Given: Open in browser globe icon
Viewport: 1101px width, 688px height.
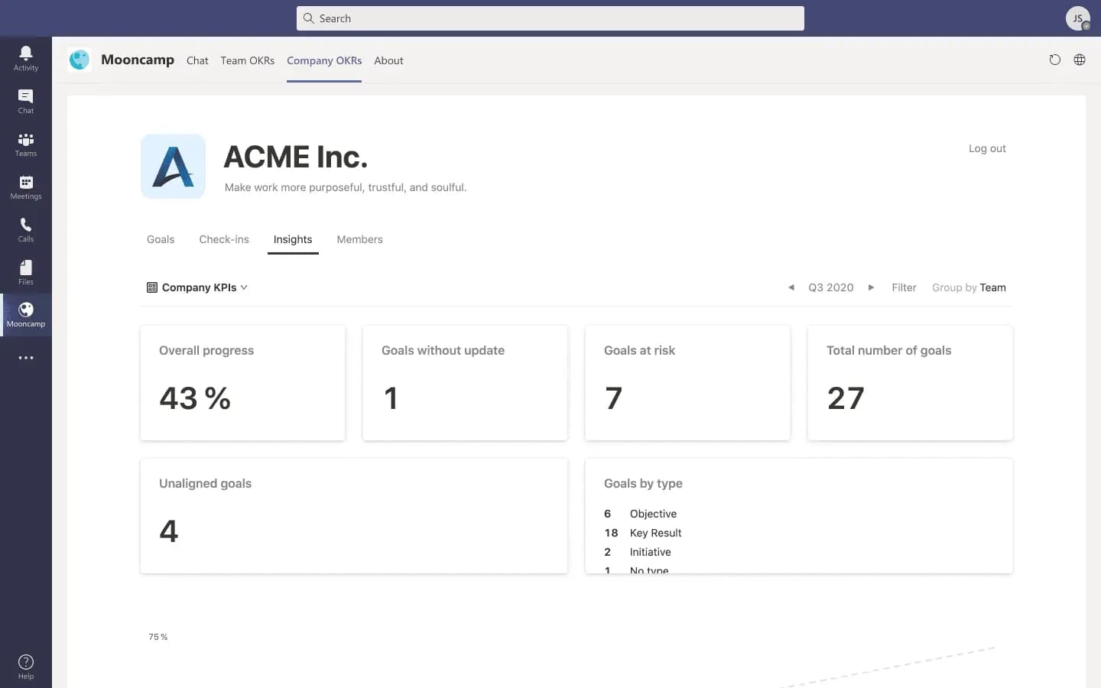Looking at the screenshot, I should click(1080, 60).
